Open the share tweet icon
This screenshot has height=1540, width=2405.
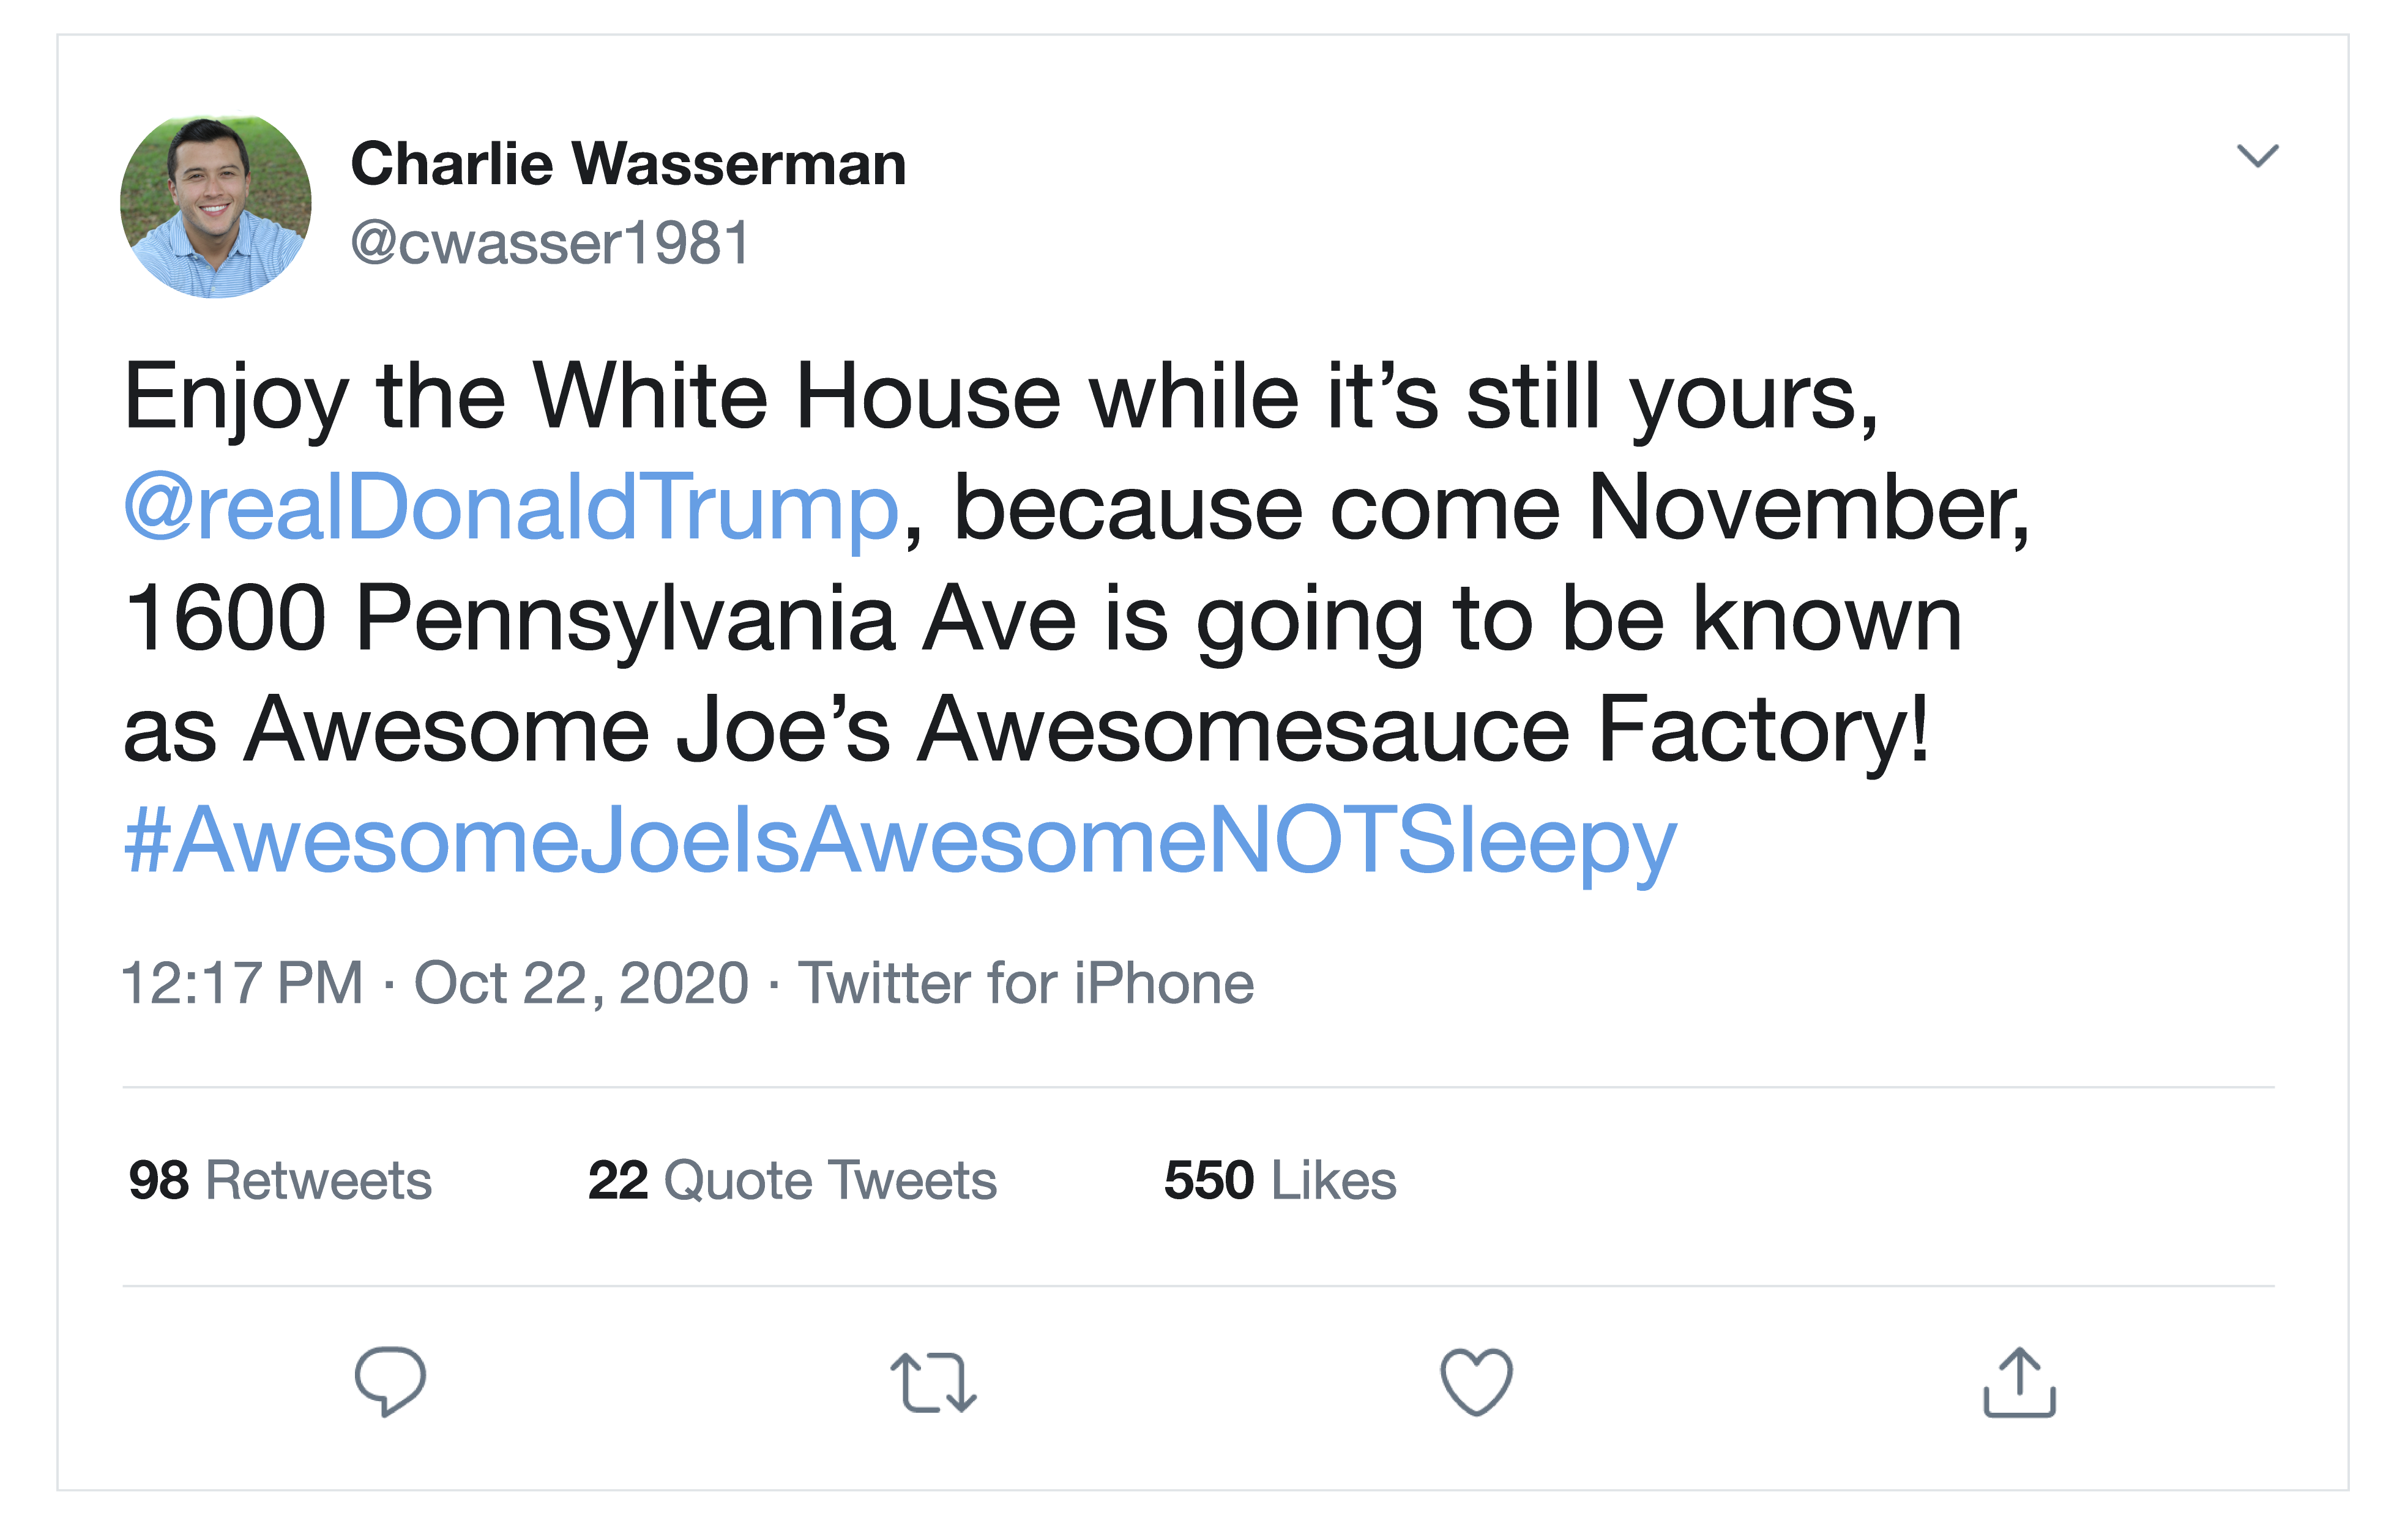coord(2018,1382)
